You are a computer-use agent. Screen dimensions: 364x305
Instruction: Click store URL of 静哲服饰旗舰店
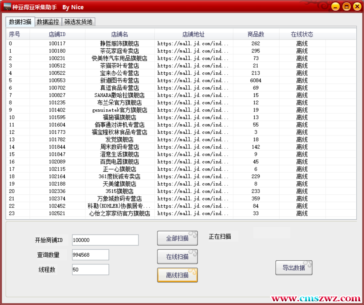(x=193, y=44)
